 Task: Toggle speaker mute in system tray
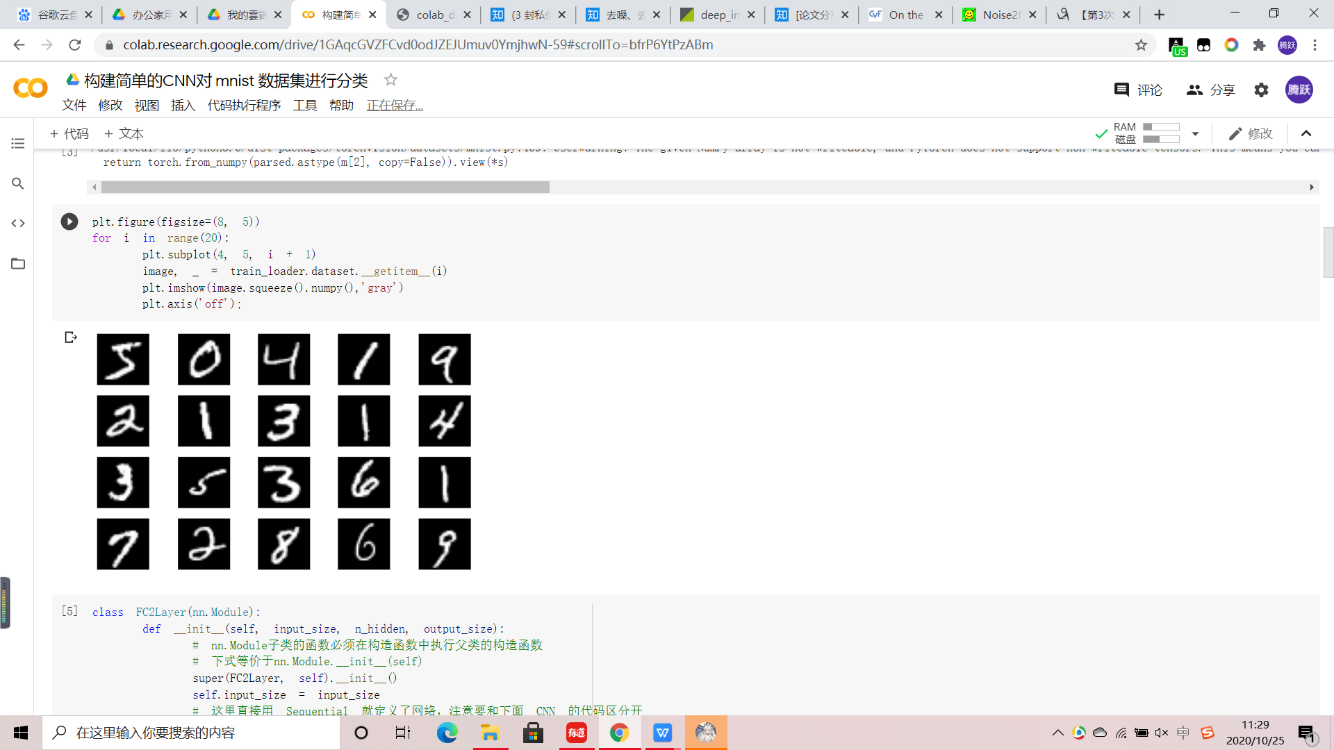tap(1162, 733)
